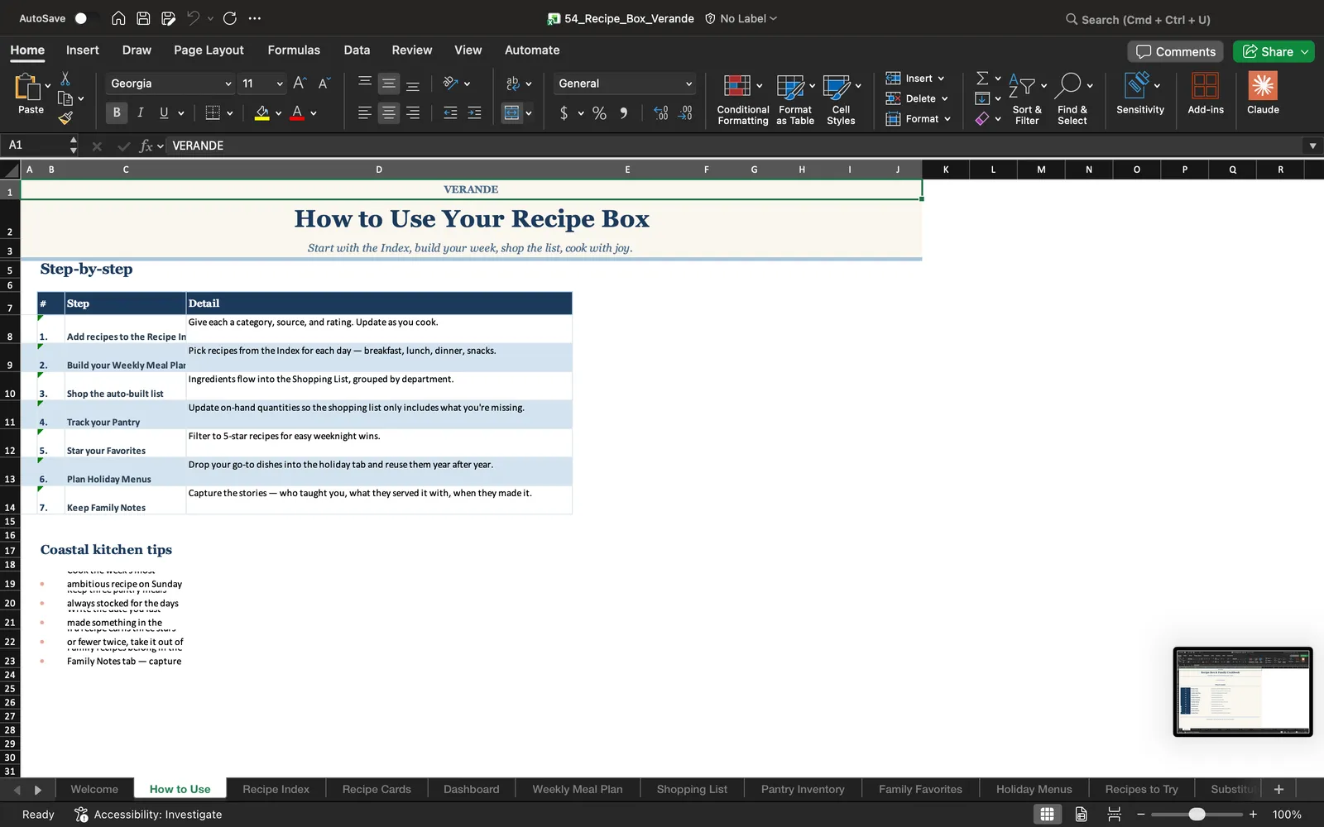Open the more commands ellipsis
The height and width of the screenshot is (827, 1324).
click(x=255, y=18)
